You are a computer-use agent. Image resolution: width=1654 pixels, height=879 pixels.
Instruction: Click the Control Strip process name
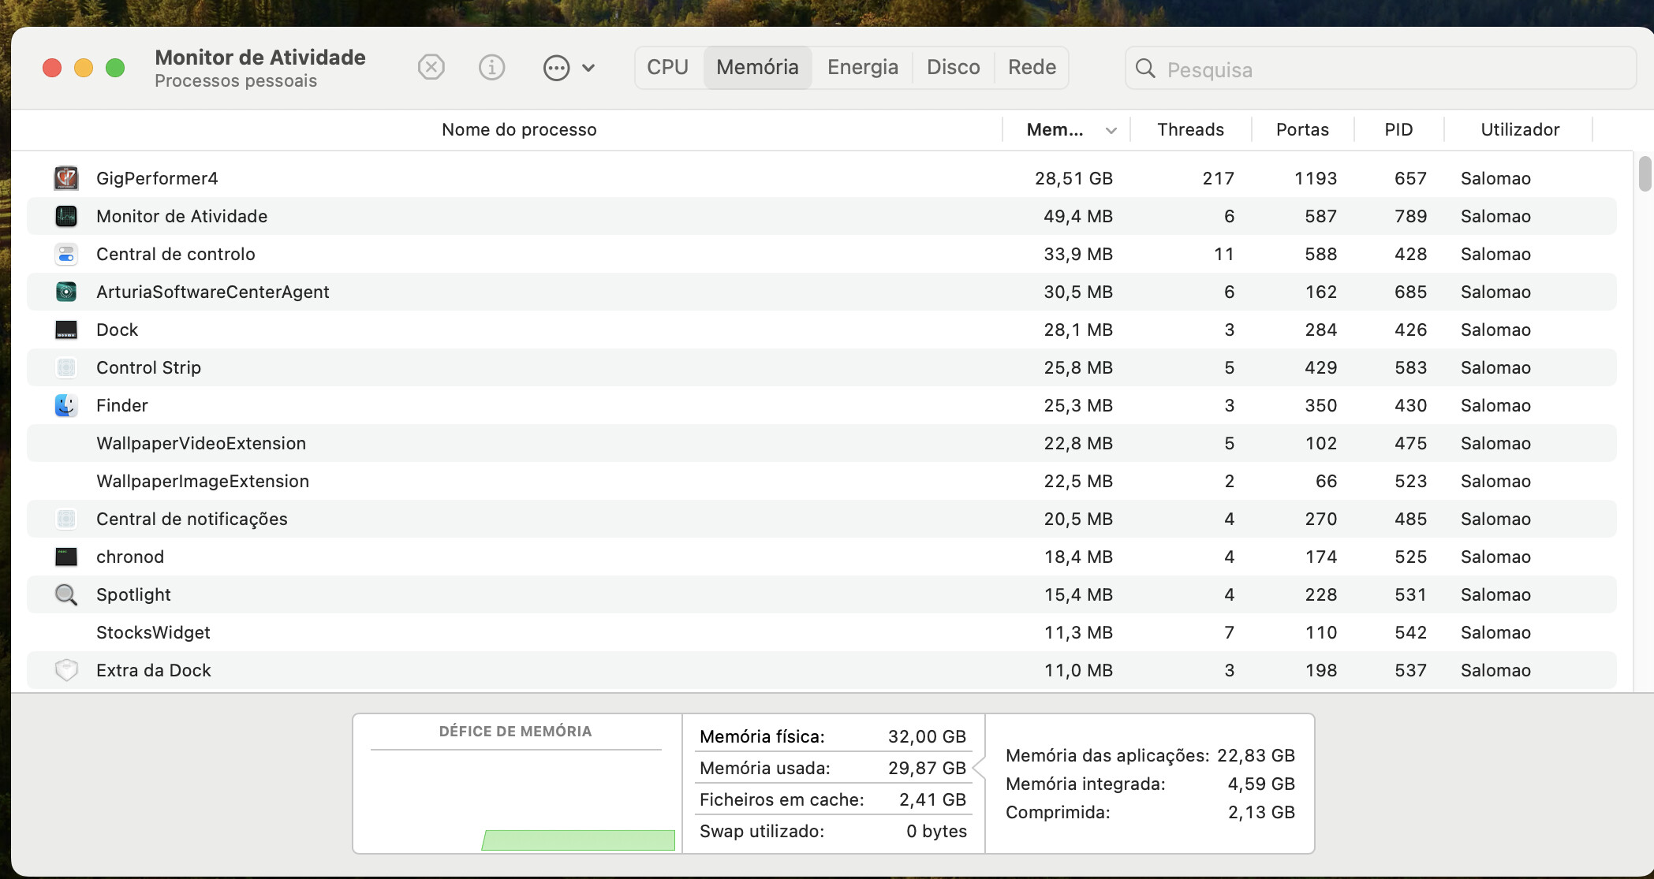click(x=148, y=367)
